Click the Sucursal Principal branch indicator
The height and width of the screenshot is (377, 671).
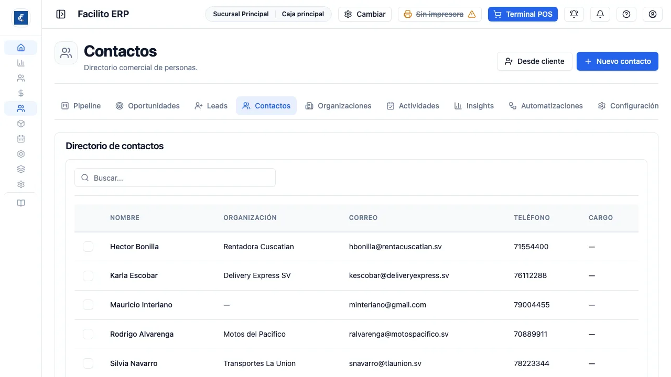pyautogui.click(x=241, y=14)
